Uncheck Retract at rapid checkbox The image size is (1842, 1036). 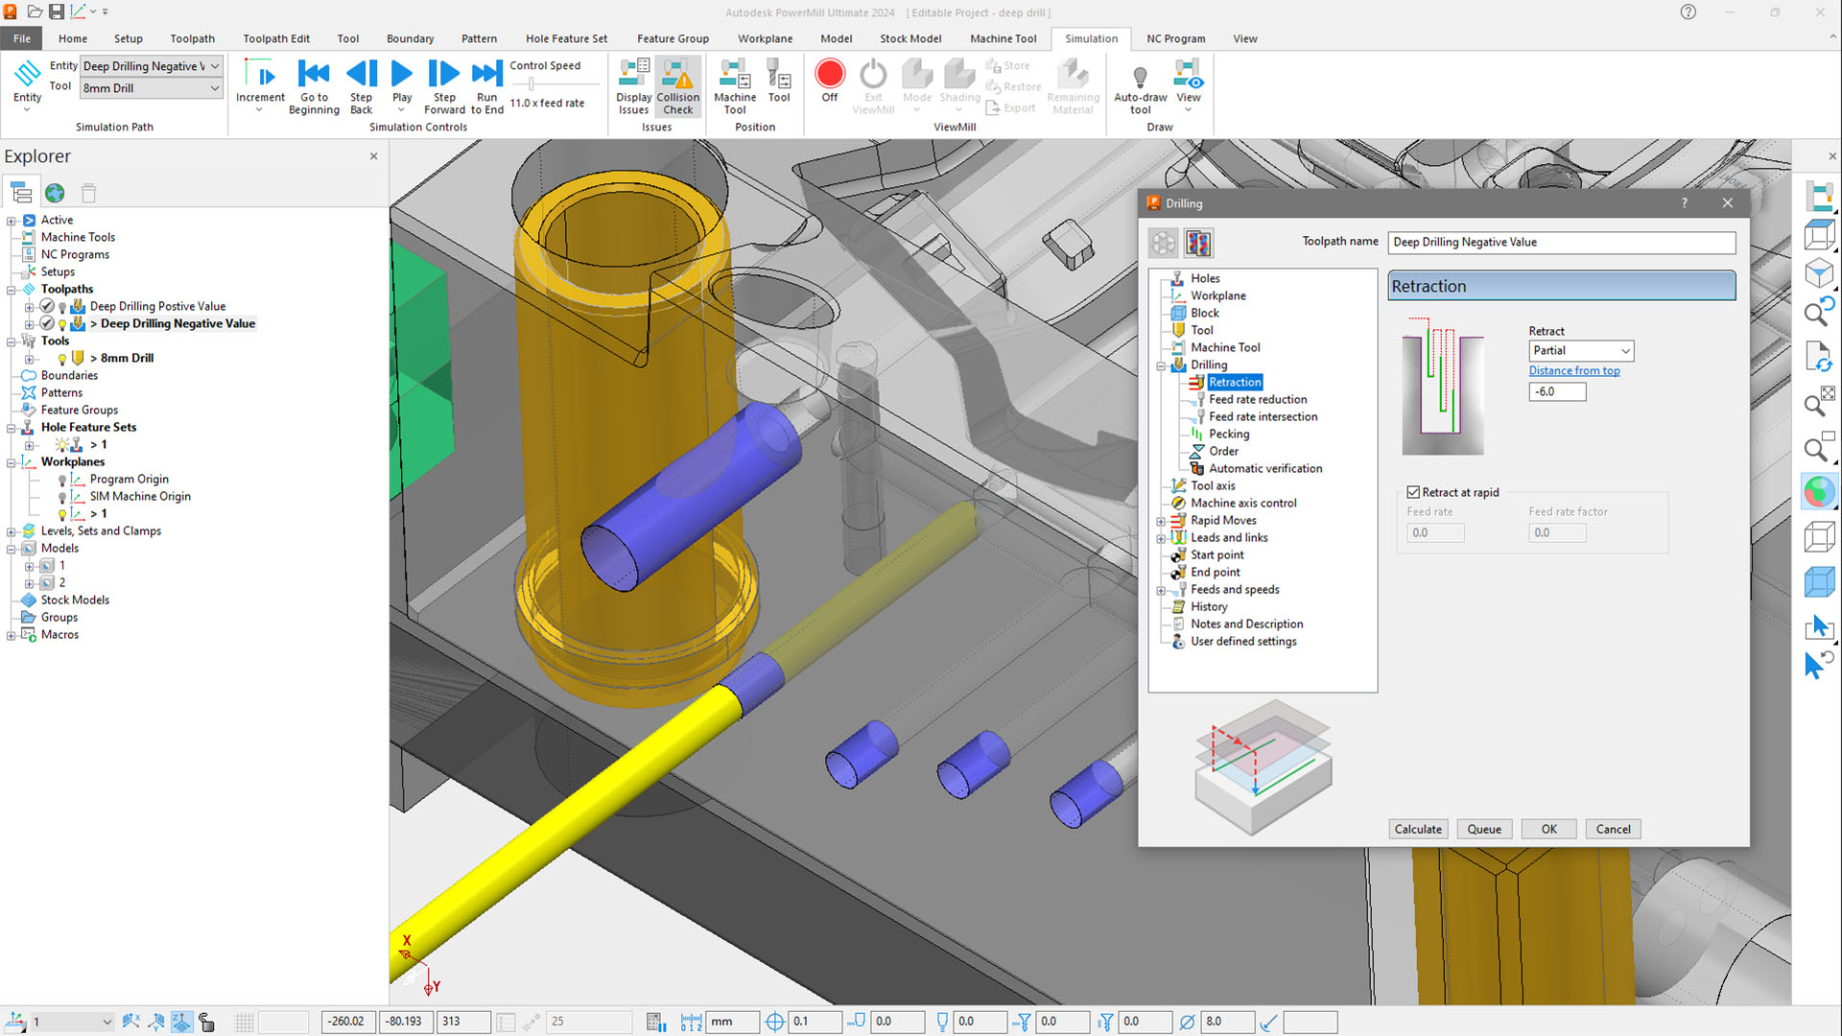pyautogui.click(x=1413, y=492)
